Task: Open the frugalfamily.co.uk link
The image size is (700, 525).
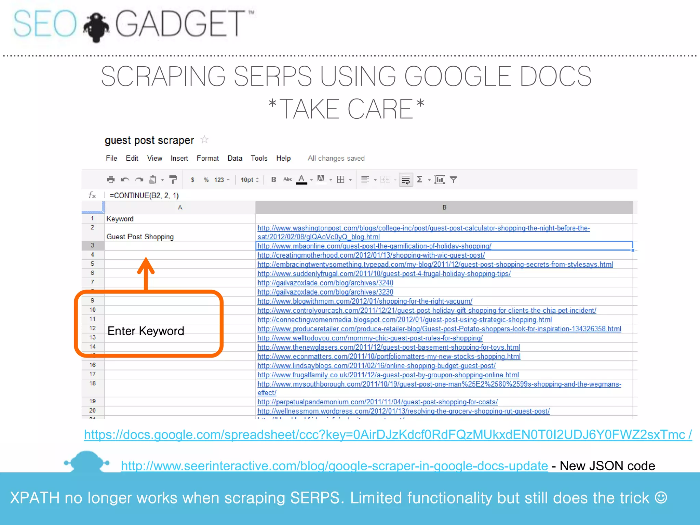Action: [x=388, y=375]
